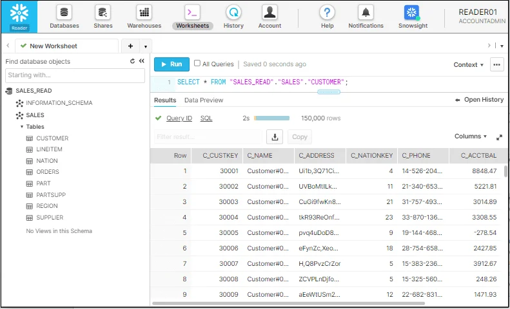The width and height of the screenshot is (510, 309).
Task: Copy the query results
Action: coord(300,137)
